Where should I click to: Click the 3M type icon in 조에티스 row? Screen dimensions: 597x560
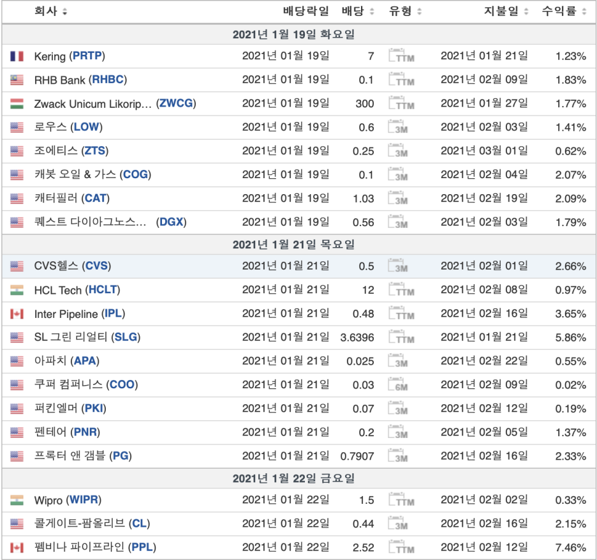click(398, 151)
